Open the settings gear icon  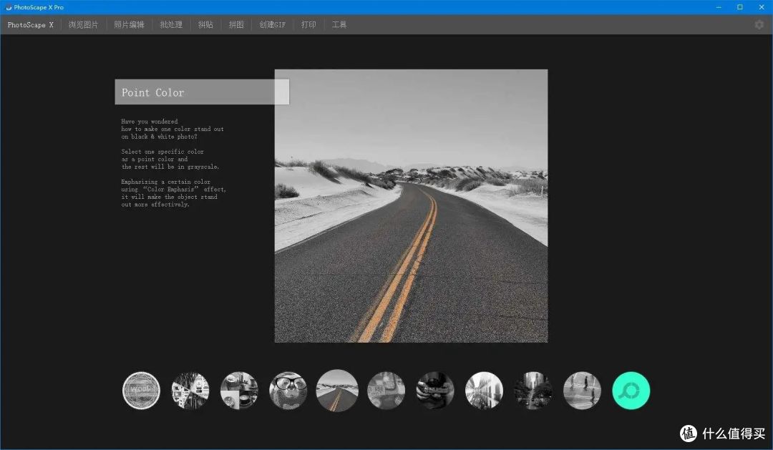click(x=759, y=24)
